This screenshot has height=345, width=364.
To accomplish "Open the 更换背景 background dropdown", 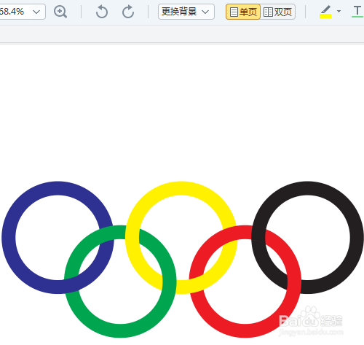I will click(x=186, y=12).
